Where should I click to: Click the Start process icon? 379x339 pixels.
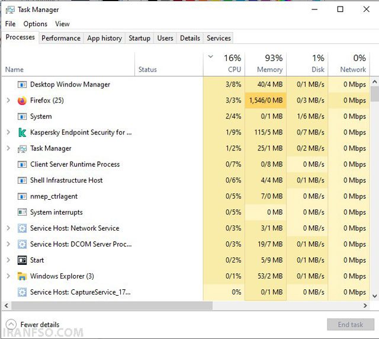[x=22, y=260]
